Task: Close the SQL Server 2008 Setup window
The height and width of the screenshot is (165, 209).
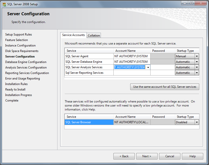Action: [x=201, y=3]
